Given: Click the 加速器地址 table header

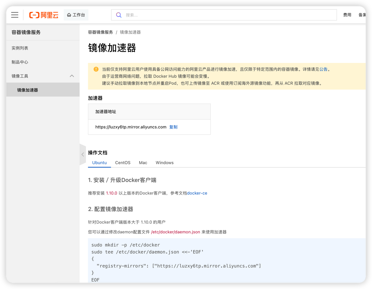Looking at the screenshot, I should click(149, 112).
